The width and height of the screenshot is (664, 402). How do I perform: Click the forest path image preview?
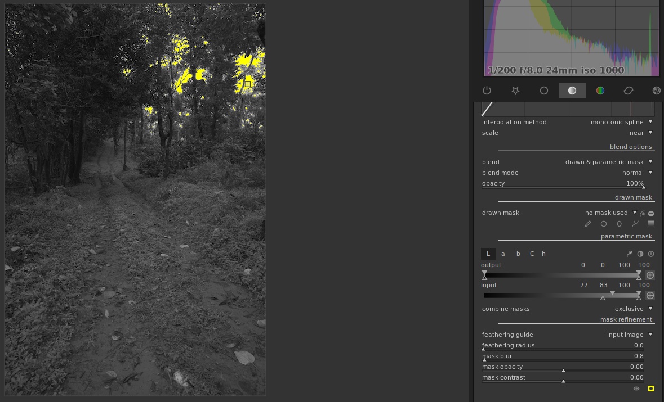coord(135,225)
